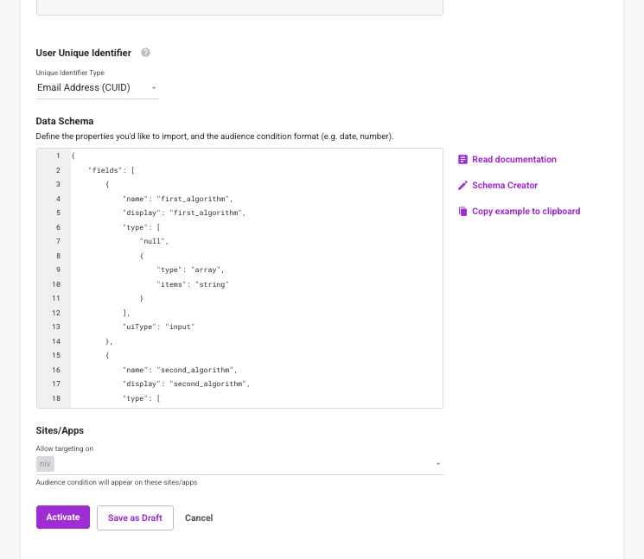Image resolution: width=644 pixels, height=559 pixels.
Task: Open Read documentation link
Action: pos(514,159)
